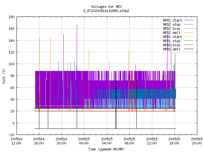203x152 pixels.
Task: Click the y-axis tick label 40
Action: pyautogui.click(x=12, y=99)
